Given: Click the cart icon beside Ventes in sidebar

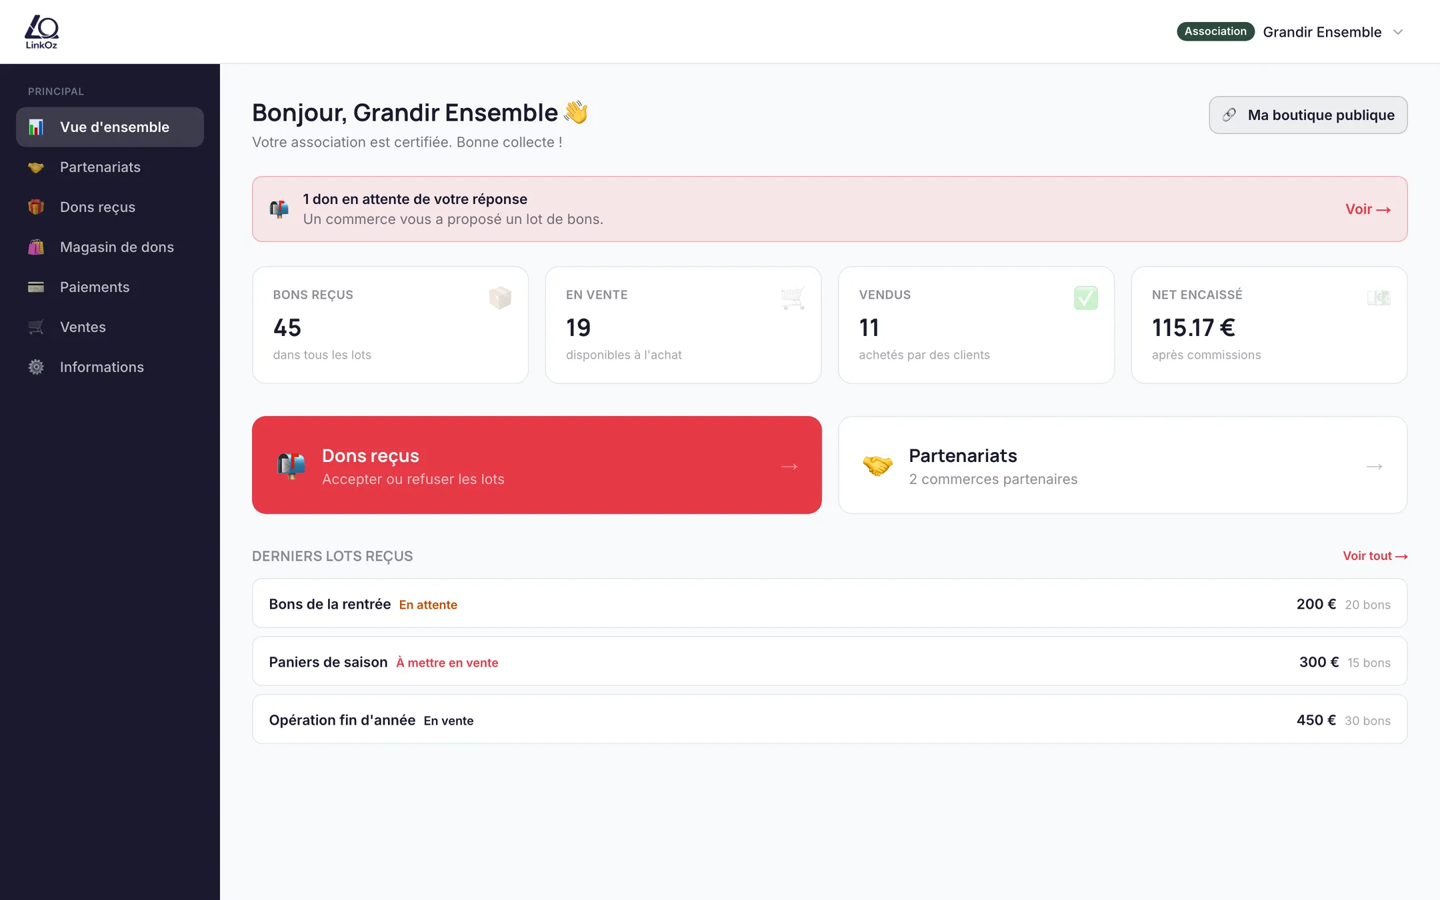Looking at the screenshot, I should click(36, 327).
